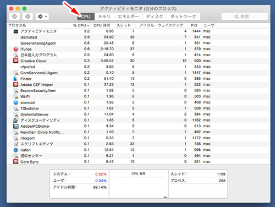Screen dimensions: 275x207
Task: Sort by PID column header
Action: [x=194, y=25]
